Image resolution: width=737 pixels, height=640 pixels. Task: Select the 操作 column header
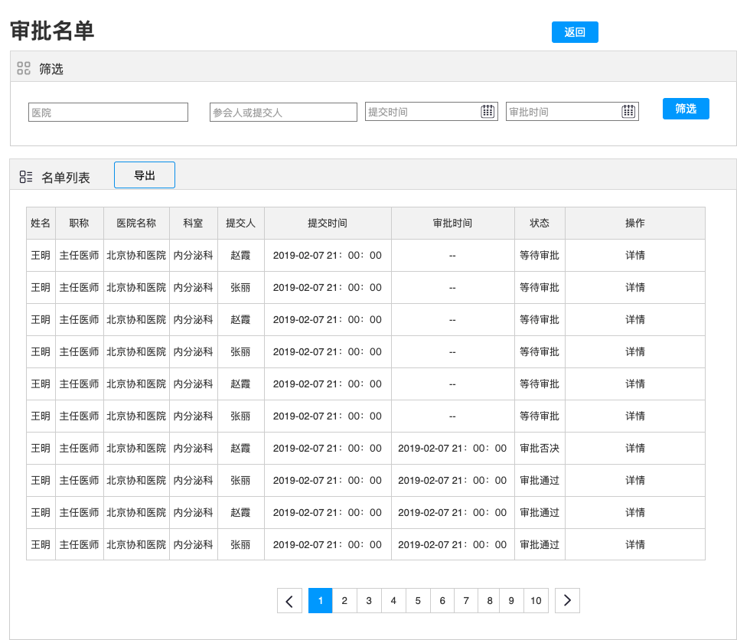(635, 223)
